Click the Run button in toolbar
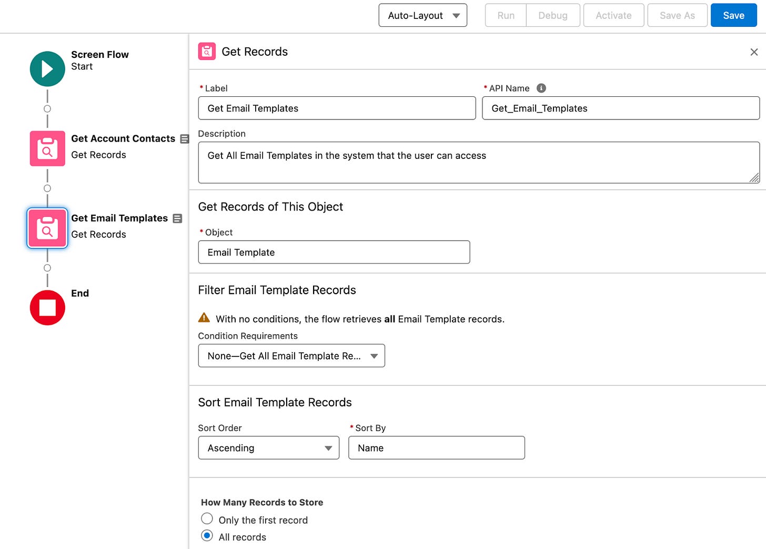 click(x=506, y=15)
